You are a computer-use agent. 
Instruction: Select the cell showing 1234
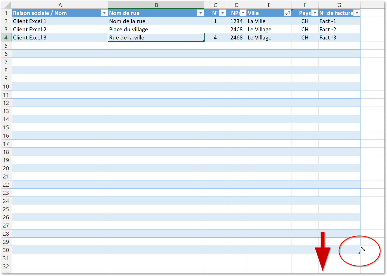point(236,21)
